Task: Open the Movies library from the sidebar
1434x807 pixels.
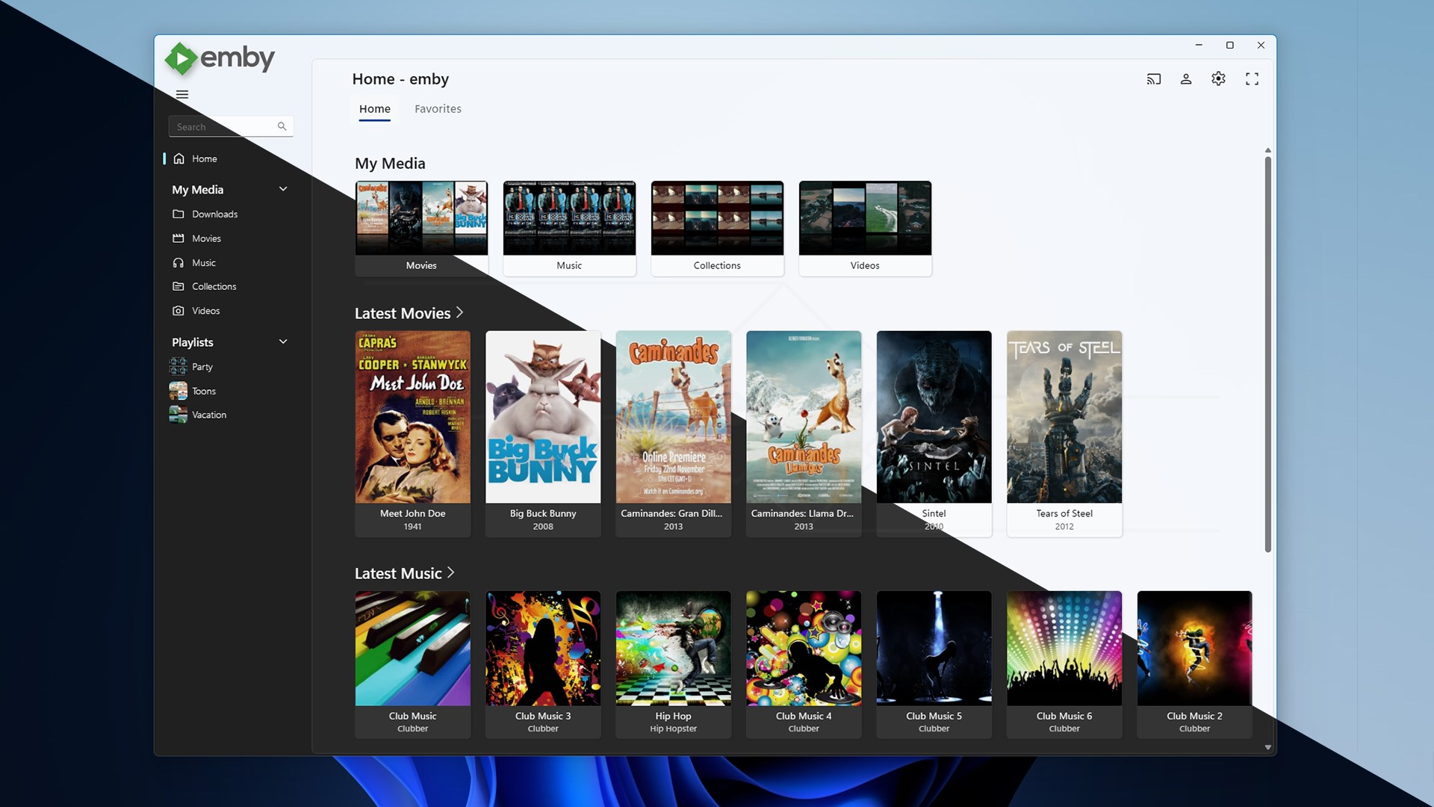Action: click(x=206, y=238)
